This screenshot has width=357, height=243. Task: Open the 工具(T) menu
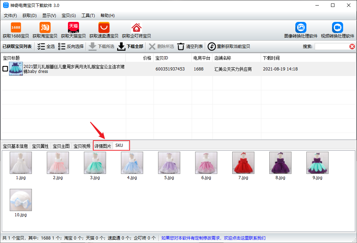(88, 16)
